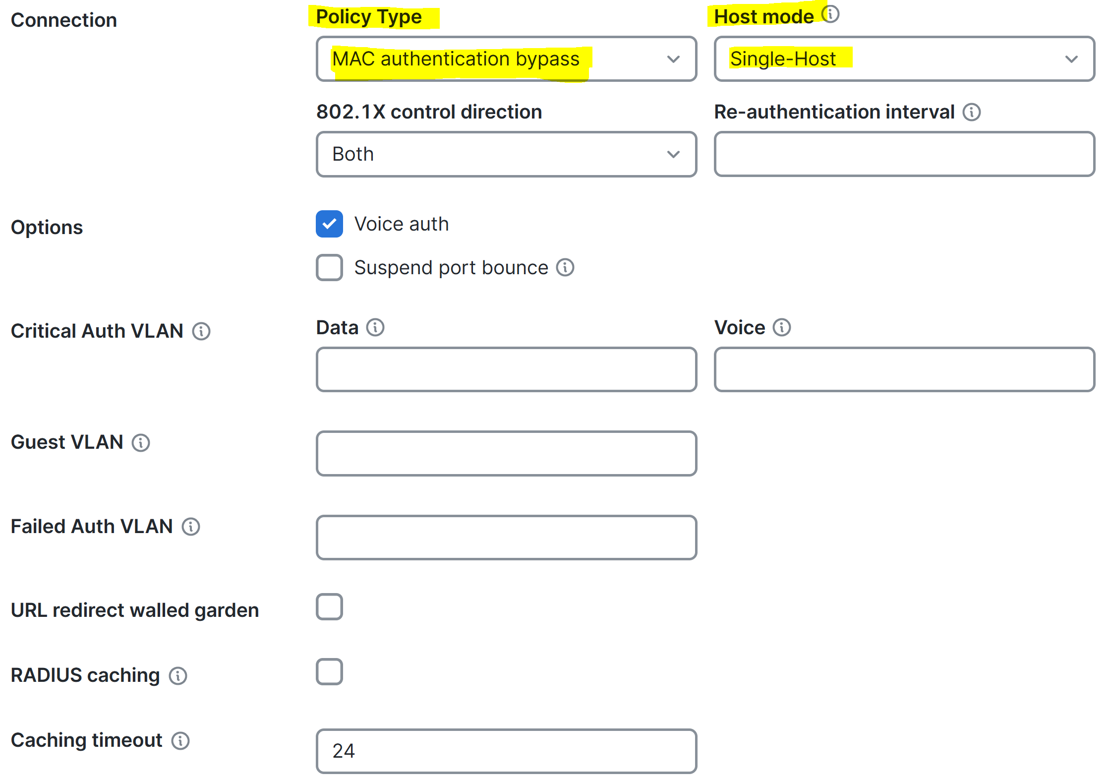
Task: Click the Voice field info icon
Action: (782, 327)
